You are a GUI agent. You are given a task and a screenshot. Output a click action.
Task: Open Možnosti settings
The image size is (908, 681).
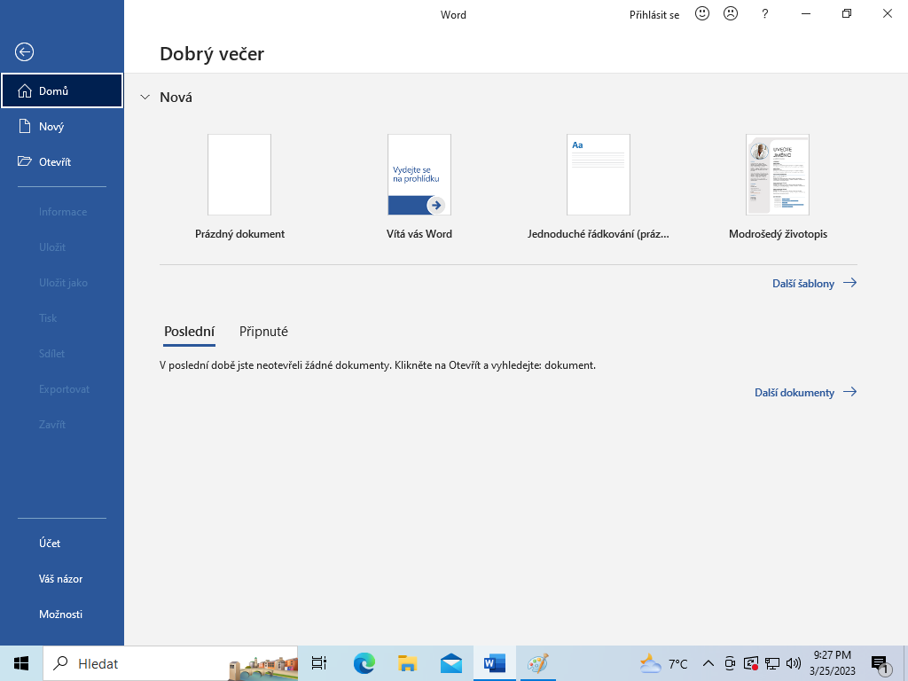[x=62, y=614]
